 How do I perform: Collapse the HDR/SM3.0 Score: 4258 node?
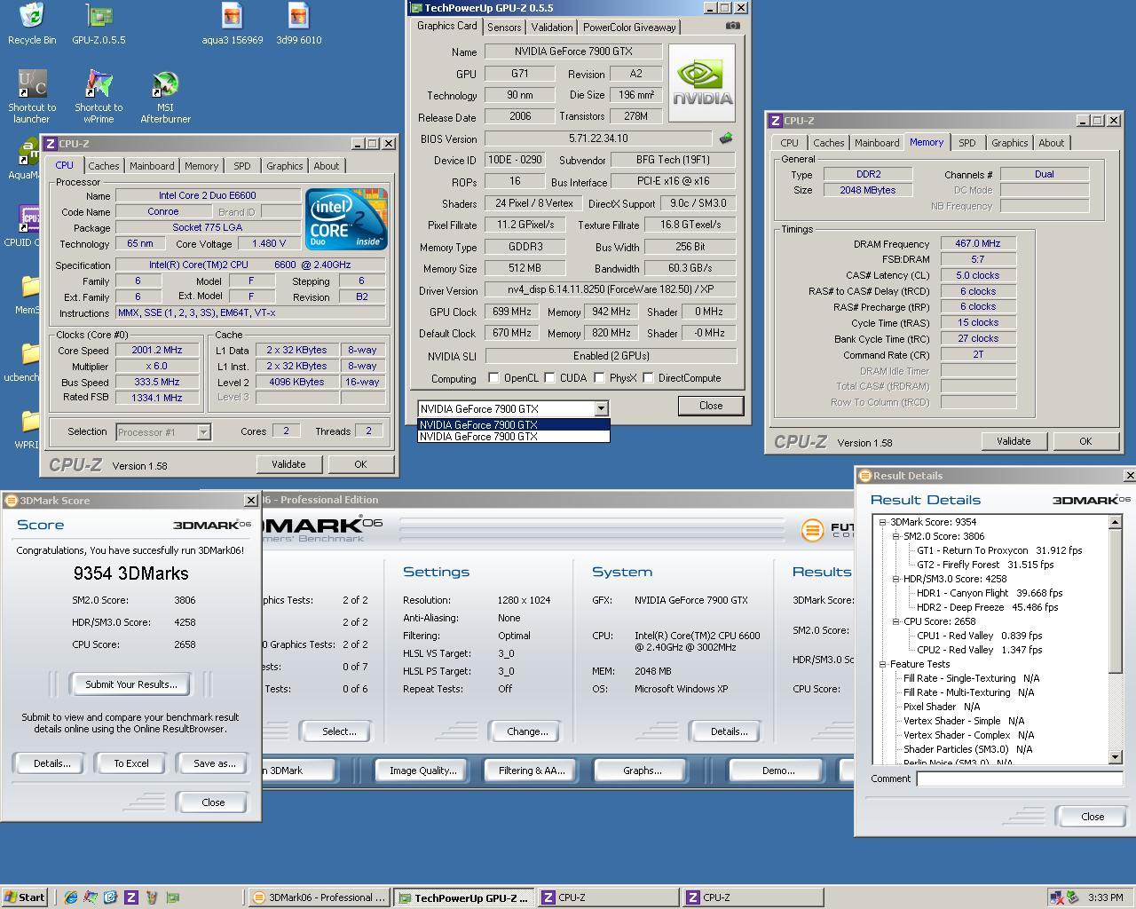click(895, 579)
